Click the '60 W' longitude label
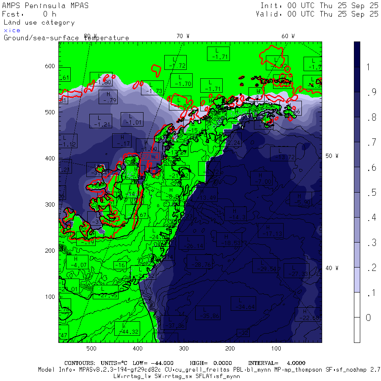This screenshot has height=381, width=381. click(288, 36)
